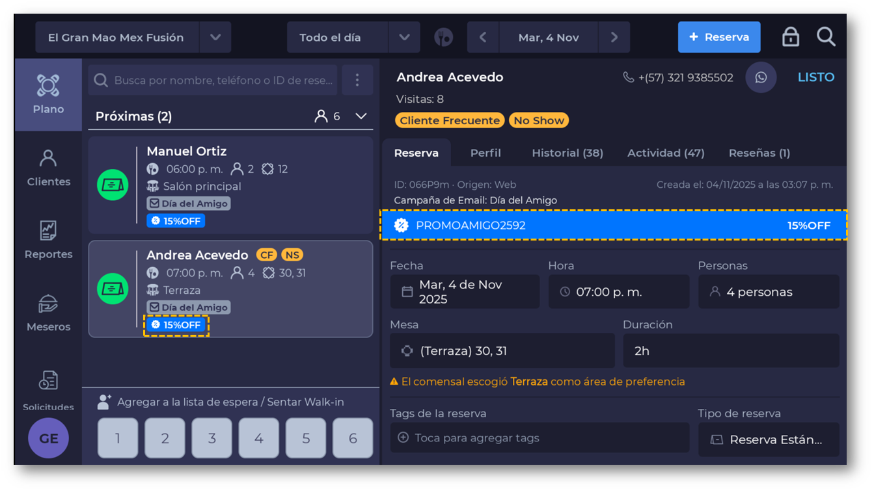Screen dimensions: 874x496
Task: Open the Plano floor plan view
Action: coord(48,95)
